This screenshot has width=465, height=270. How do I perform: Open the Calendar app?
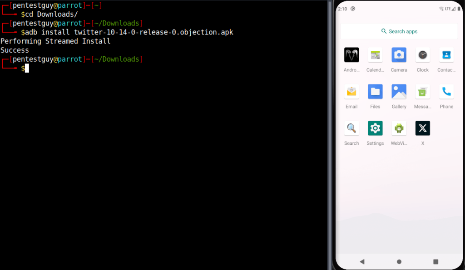pos(375,55)
